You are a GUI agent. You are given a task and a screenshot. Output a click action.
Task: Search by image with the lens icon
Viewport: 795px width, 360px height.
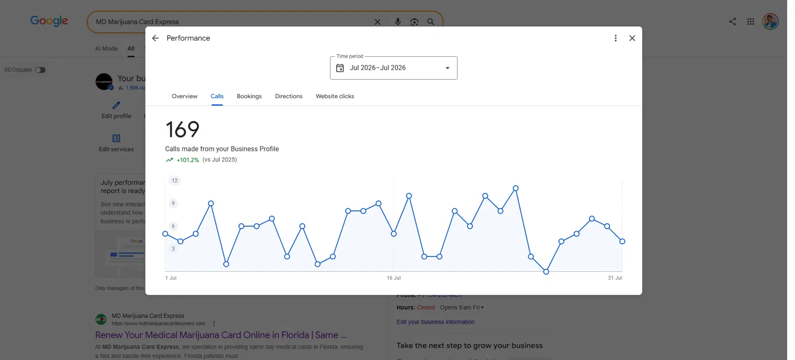(414, 22)
